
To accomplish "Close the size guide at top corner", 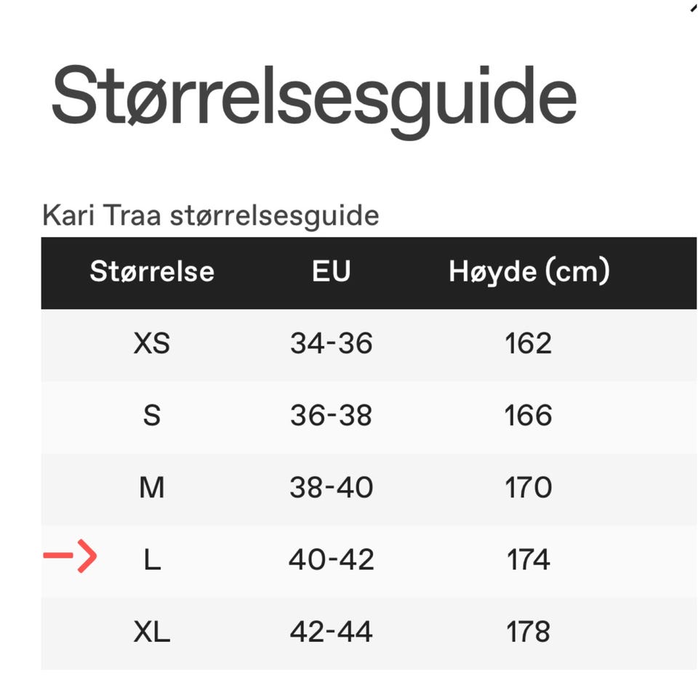I will 692,6.
